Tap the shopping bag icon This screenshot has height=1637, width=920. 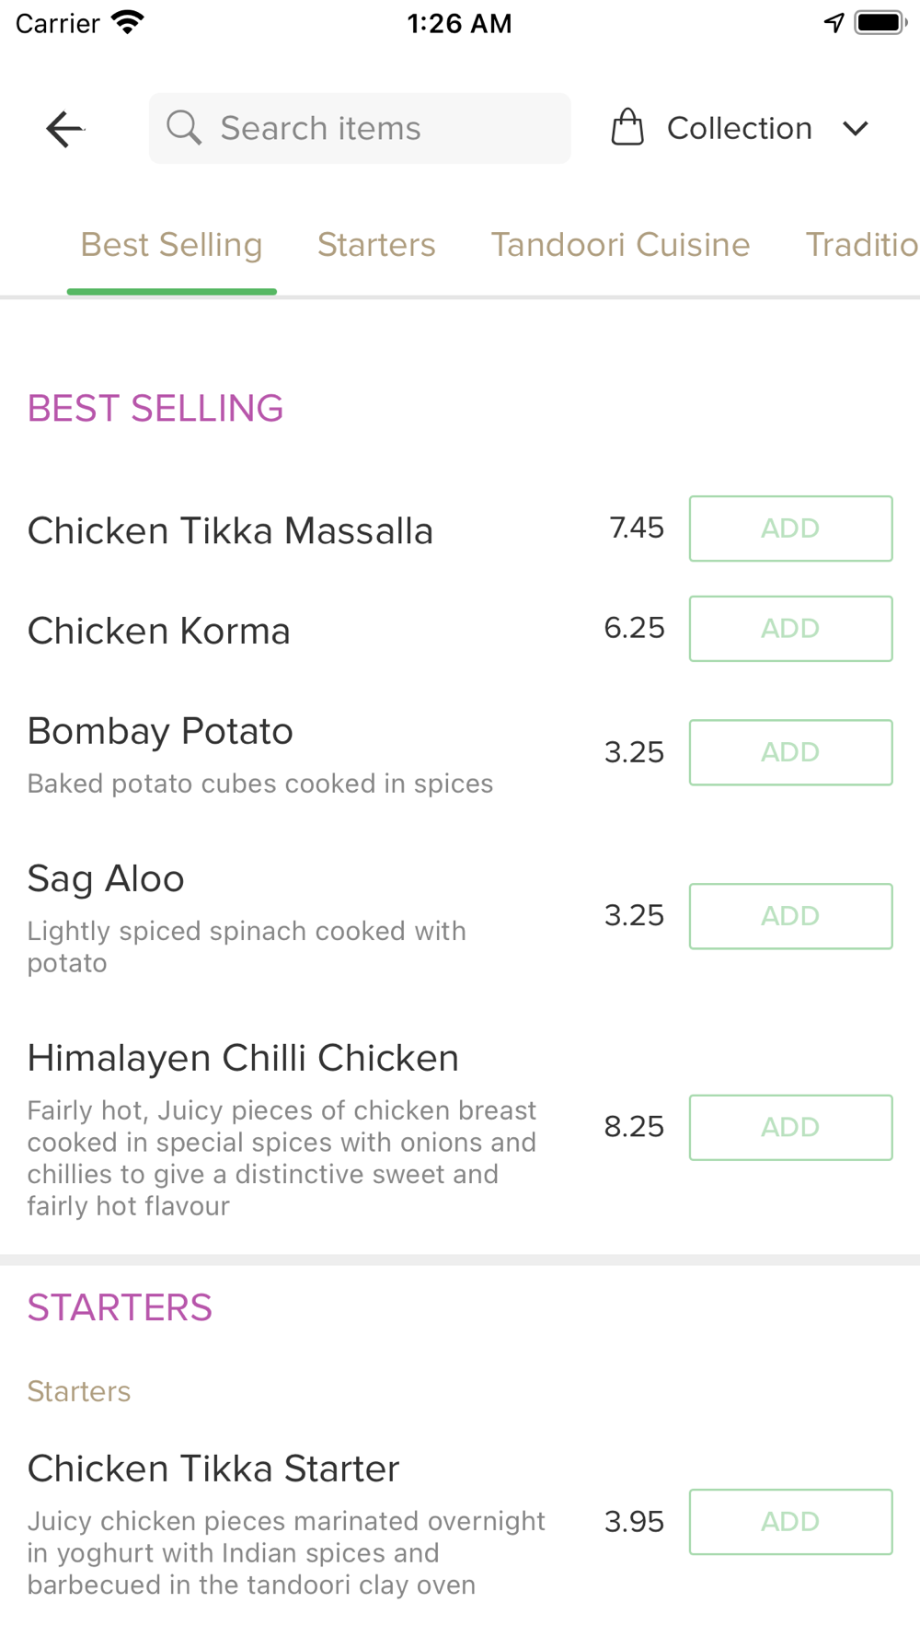[x=627, y=127]
